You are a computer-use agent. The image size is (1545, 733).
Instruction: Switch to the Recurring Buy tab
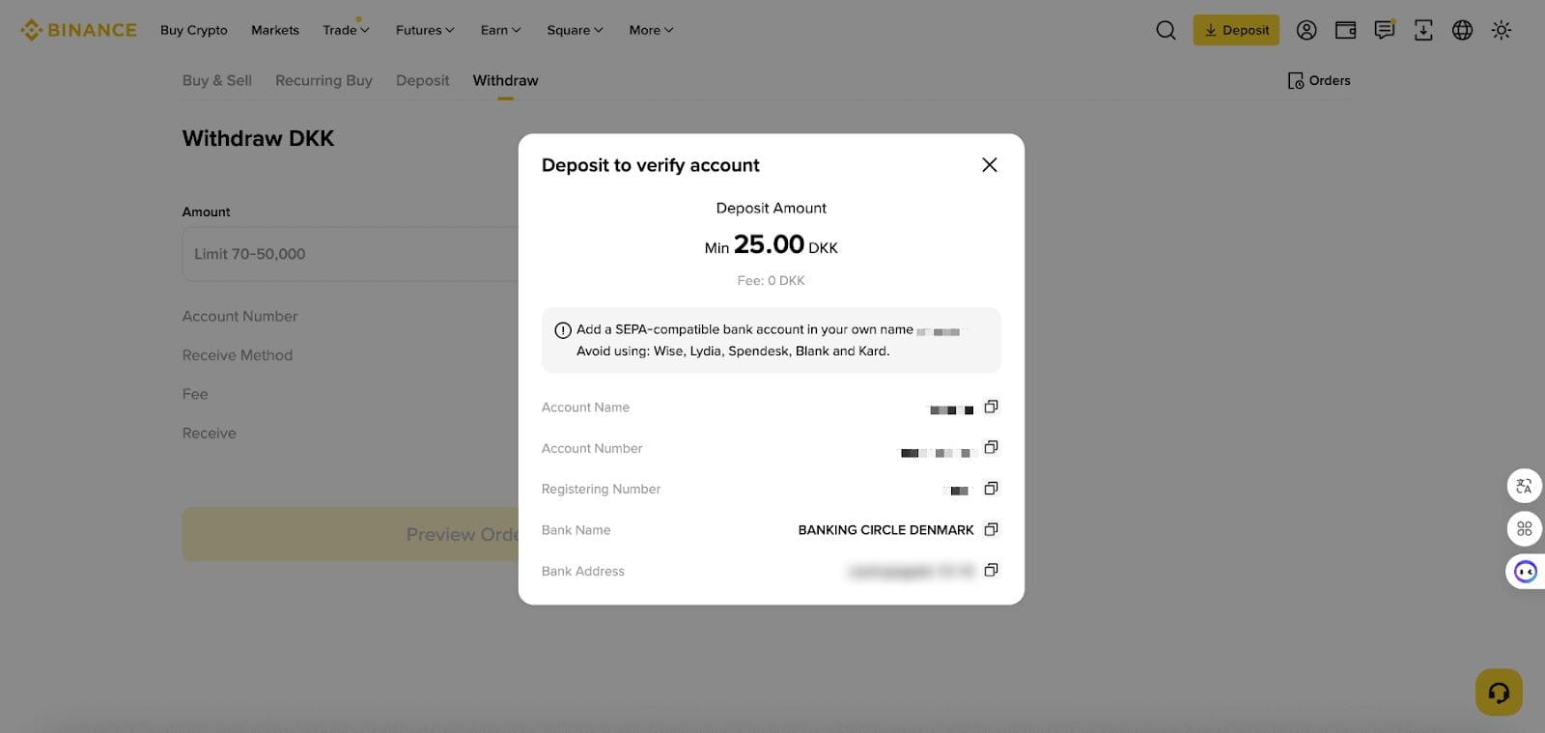[323, 80]
